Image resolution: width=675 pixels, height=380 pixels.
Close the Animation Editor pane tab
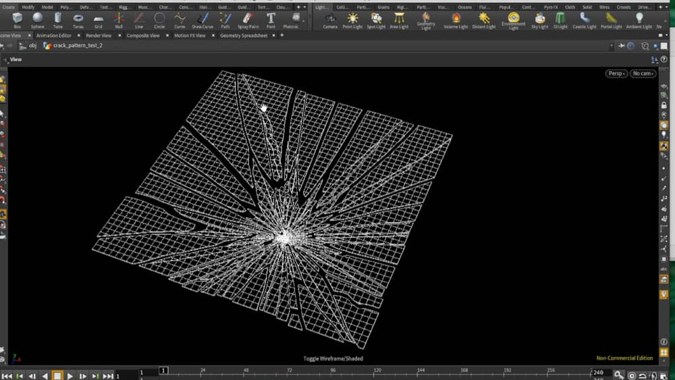pyautogui.click(x=78, y=35)
